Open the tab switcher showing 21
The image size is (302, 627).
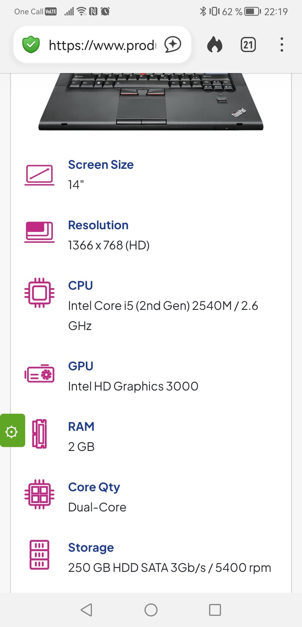pyautogui.click(x=248, y=45)
